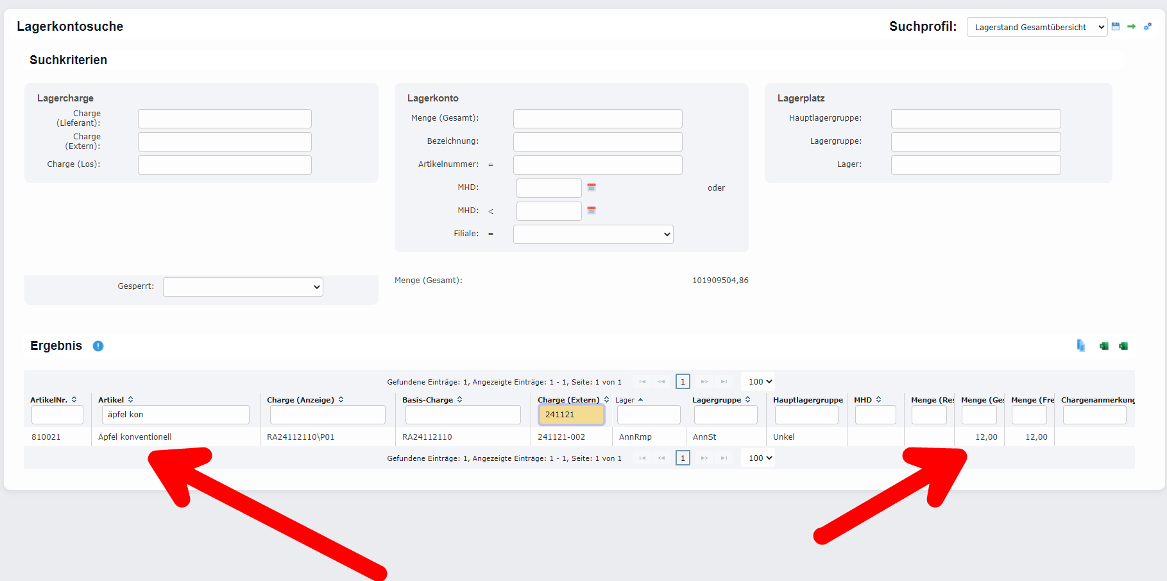This screenshot has width=1167, height=581.
Task: Export results to Excel
Action: [x=1103, y=345]
